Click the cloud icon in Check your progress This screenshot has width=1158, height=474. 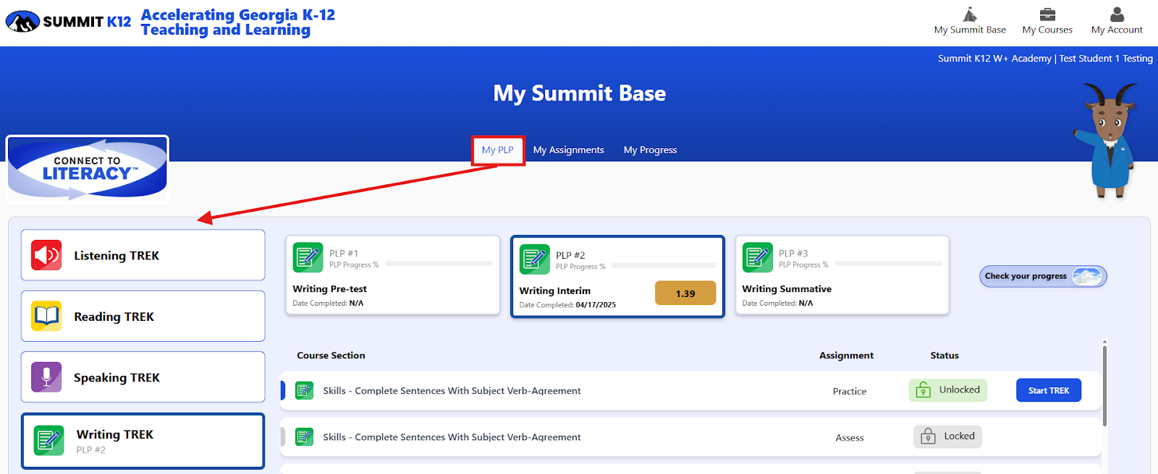pos(1087,276)
